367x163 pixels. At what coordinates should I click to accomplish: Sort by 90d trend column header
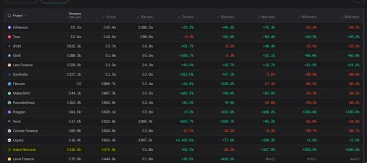pyautogui.click(x=266, y=17)
